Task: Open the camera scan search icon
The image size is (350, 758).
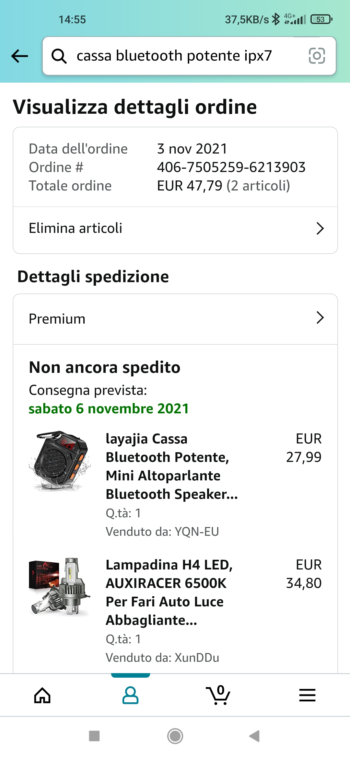Action: [317, 56]
